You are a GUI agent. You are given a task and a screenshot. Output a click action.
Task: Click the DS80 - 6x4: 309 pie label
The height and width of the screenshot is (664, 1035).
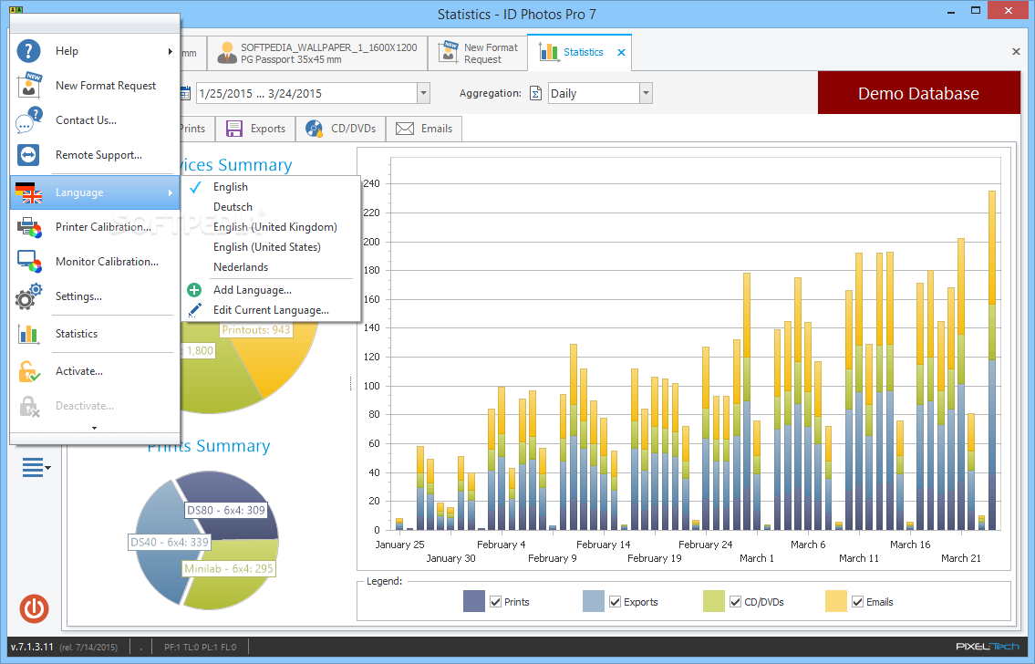pyautogui.click(x=226, y=510)
